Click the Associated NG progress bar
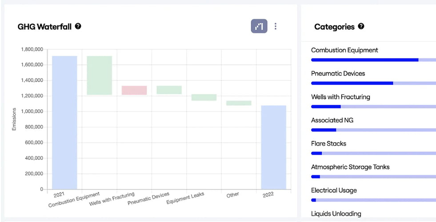The height and width of the screenshot is (222, 436). pos(373,130)
